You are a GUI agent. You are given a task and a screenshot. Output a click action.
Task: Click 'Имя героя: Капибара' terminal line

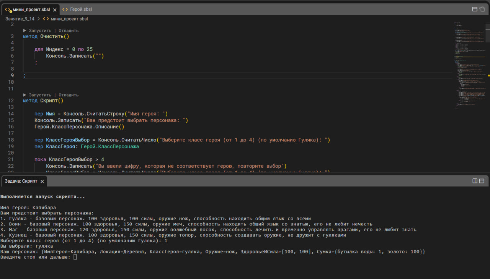tap(28, 208)
